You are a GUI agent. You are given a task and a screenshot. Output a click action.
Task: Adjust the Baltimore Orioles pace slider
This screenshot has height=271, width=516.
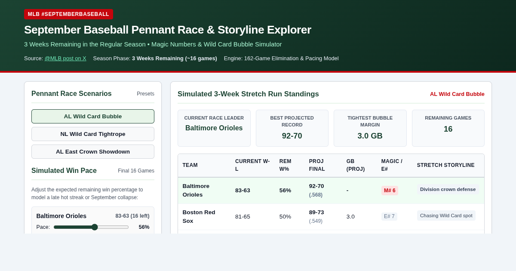pos(91,227)
